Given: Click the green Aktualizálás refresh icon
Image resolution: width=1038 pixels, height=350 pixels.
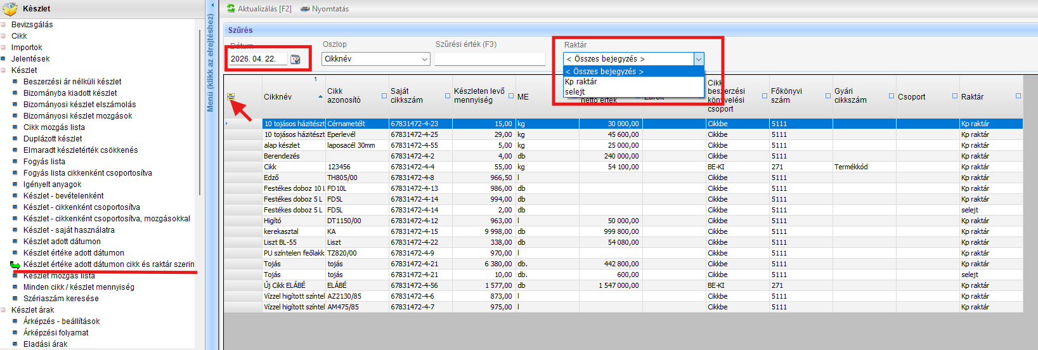Looking at the screenshot, I should pos(231,9).
